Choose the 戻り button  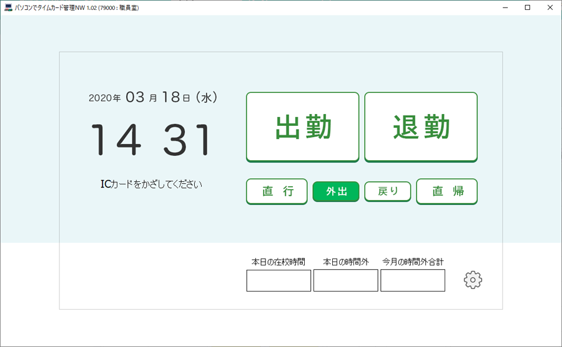point(387,191)
